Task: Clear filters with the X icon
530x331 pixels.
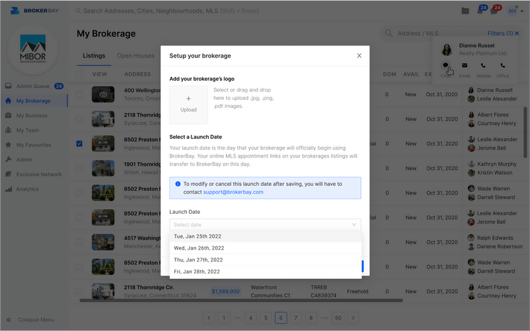Action: pos(517,33)
